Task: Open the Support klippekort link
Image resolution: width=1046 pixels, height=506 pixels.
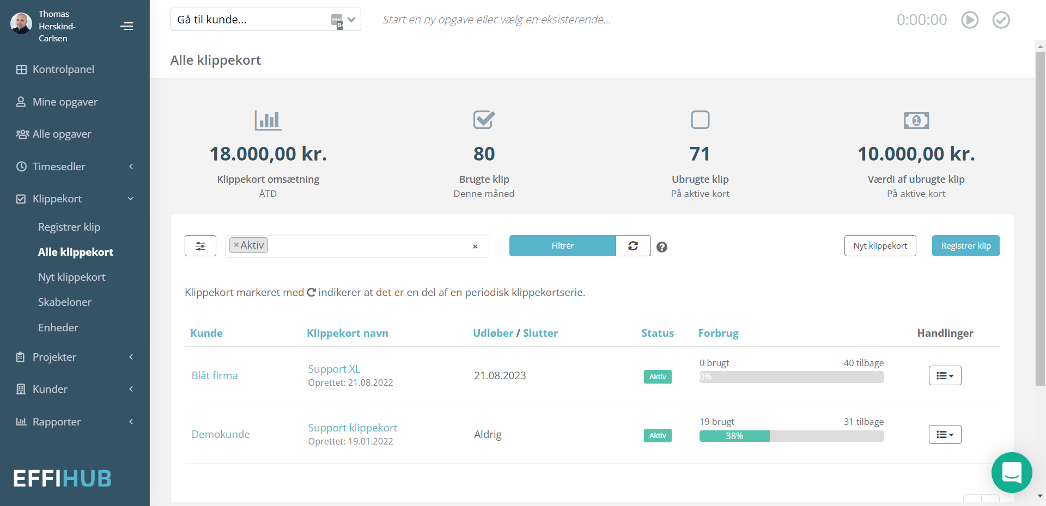Action: coord(352,428)
